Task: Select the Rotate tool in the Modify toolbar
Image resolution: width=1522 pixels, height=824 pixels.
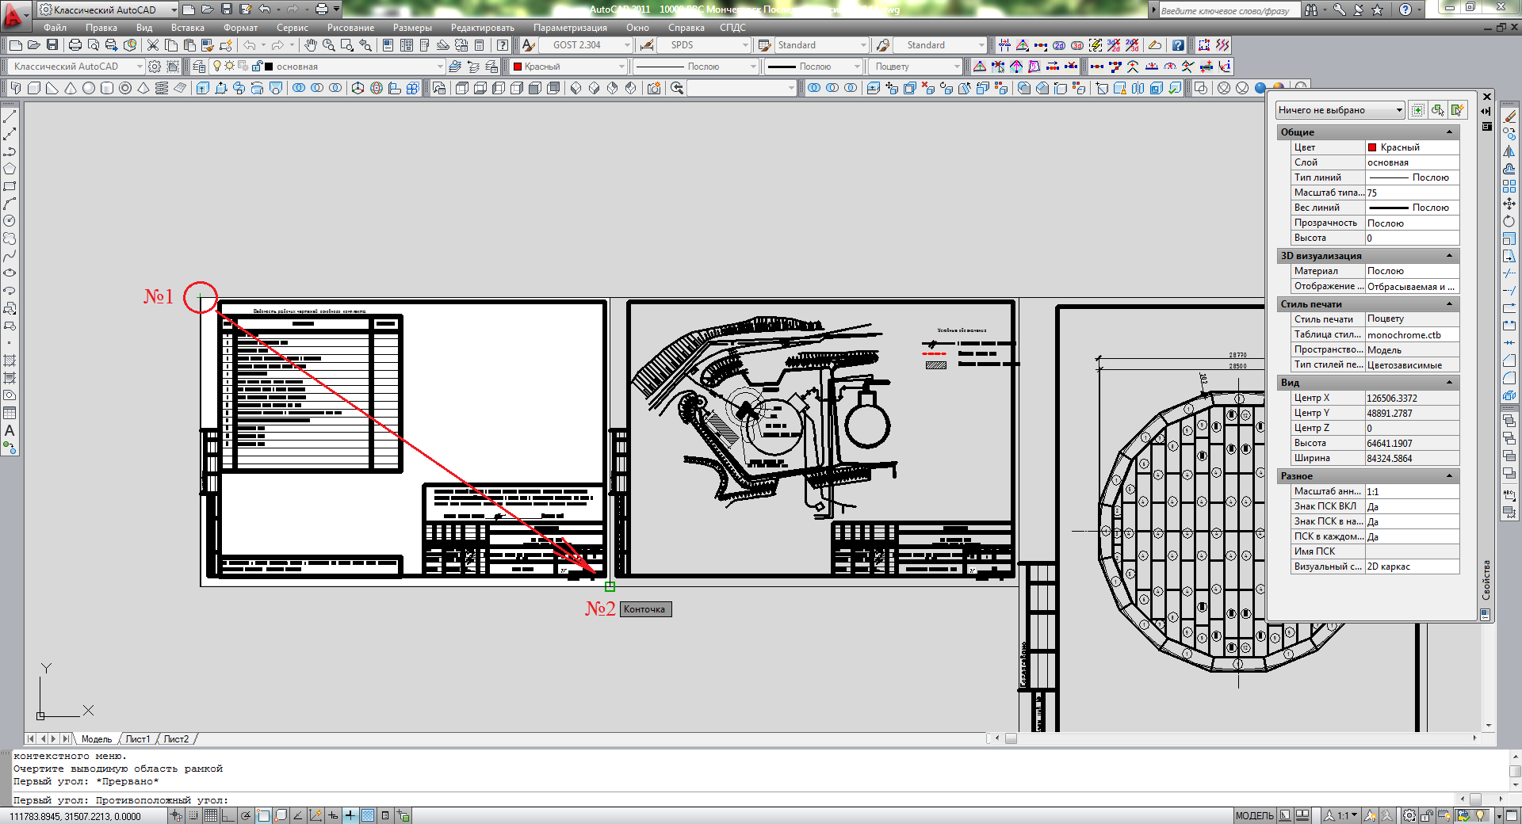Action: (1509, 221)
